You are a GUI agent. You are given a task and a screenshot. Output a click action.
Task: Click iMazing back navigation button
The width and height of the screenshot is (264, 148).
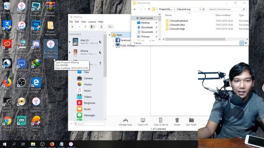coord(72,27)
